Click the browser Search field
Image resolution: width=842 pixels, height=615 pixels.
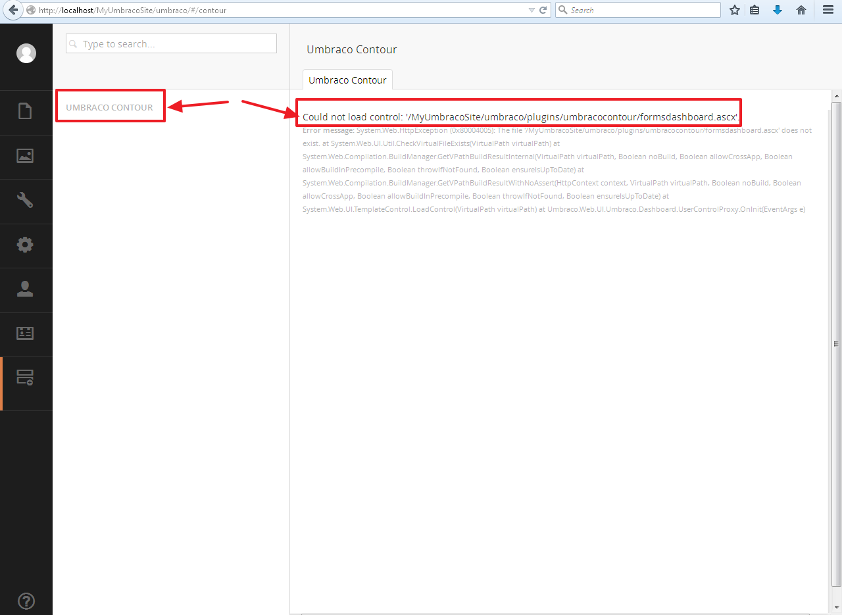[x=638, y=10]
